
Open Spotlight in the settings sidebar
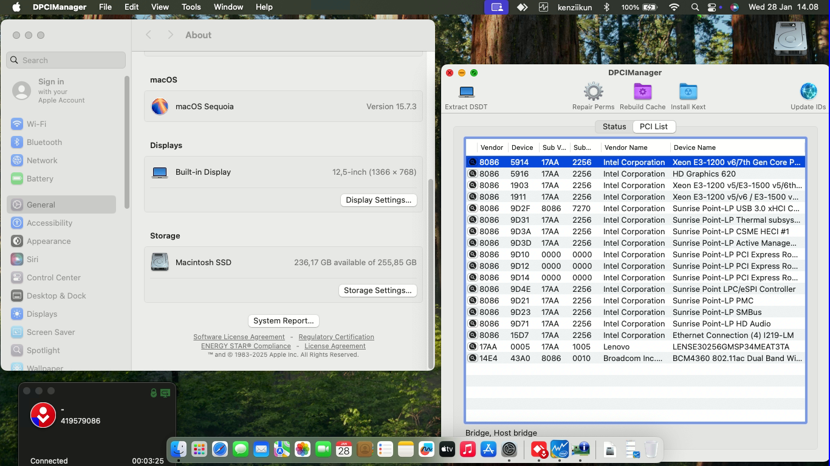[x=61, y=350]
